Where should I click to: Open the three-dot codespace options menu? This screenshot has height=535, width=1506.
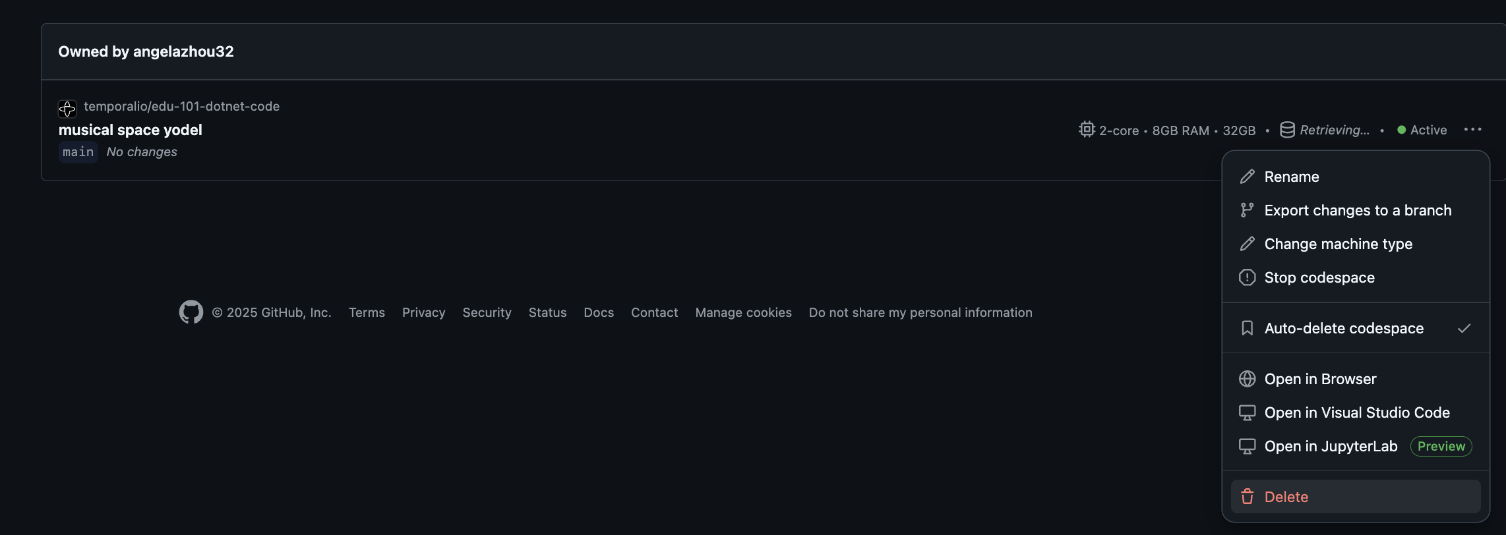pos(1472,130)
